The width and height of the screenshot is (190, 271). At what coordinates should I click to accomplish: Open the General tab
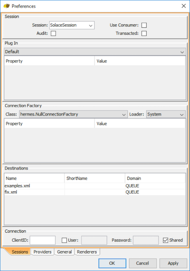click(x=65, y=252)
